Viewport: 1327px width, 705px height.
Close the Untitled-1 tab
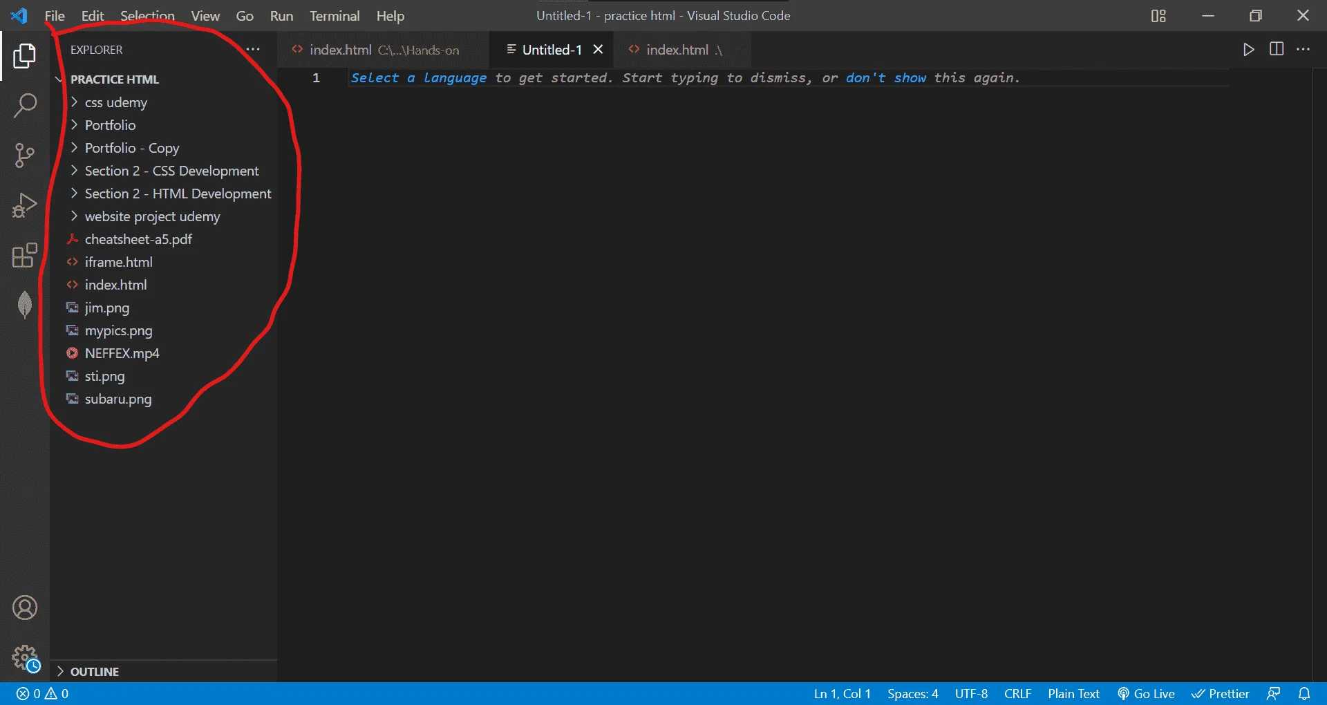(598, 49)
